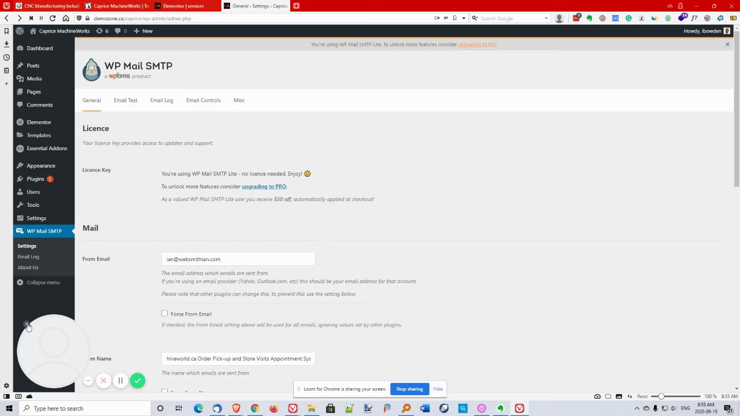Click the From Email input field
740x416 pixels.
tap(238, 259)
